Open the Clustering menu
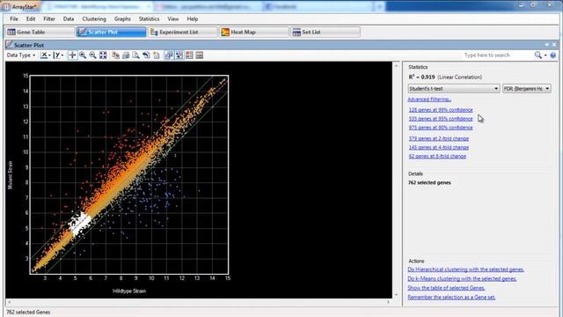Screen dimensions: 563x317 [x=94, y=18]
